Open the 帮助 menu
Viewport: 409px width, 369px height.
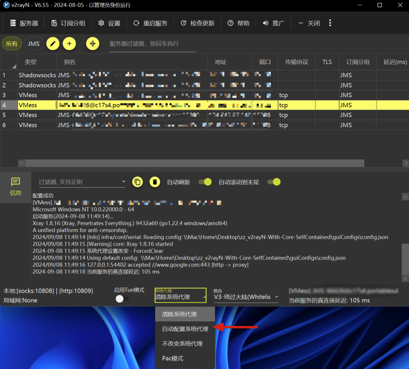click(238, 23)
